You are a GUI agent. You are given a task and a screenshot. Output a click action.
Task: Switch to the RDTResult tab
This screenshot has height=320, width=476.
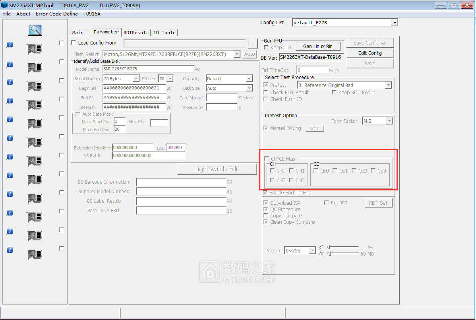(x=136, y=33)
